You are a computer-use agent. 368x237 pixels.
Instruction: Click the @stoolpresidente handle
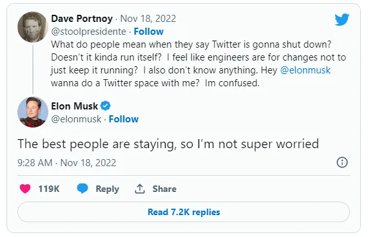tap(89, 32)
